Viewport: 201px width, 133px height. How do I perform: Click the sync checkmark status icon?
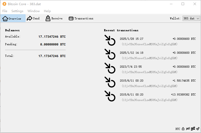(x=198, y=129)
